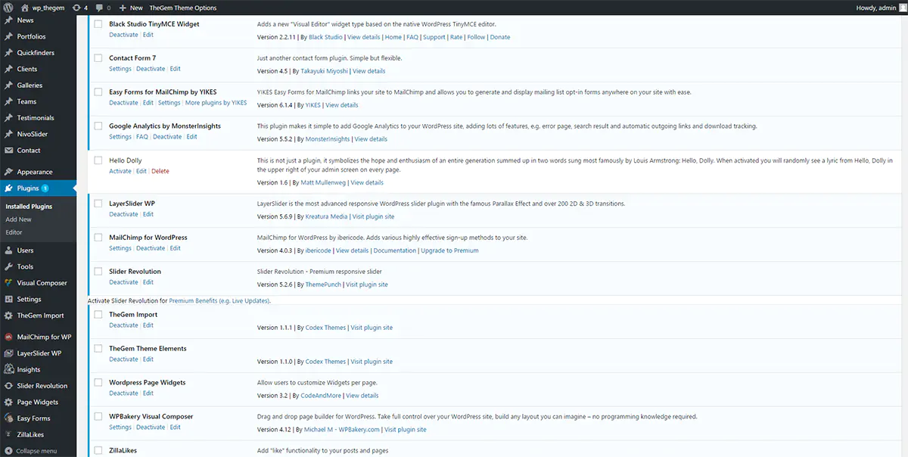Click the Users icon in sidebar

pos(8,250)
